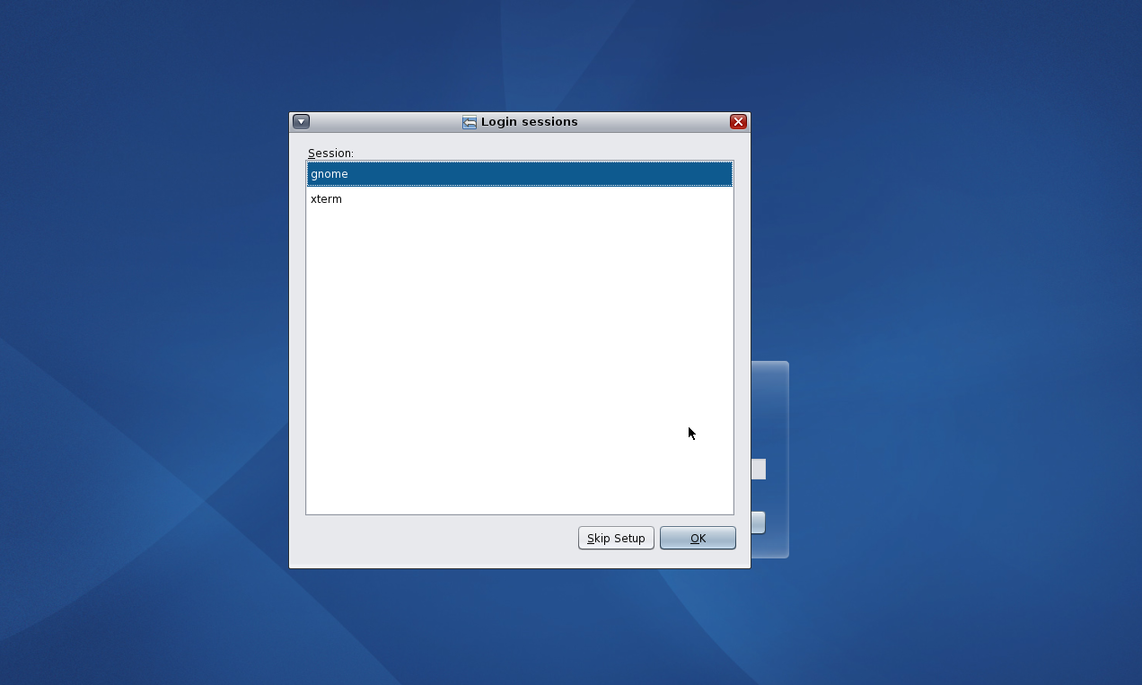Click the Session label above the list
The height and width of the screenshot is (685, 1142).
click(x=330, y=153)
